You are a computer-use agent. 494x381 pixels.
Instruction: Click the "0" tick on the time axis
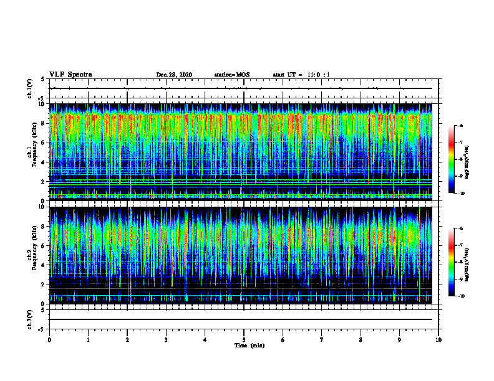click(x=49, y=340)
